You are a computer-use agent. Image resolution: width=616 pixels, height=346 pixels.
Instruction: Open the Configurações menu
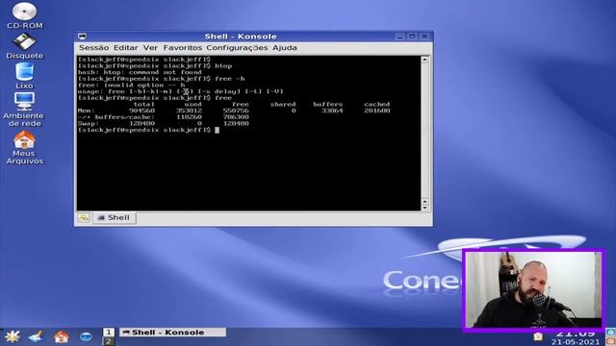(237, 47)
